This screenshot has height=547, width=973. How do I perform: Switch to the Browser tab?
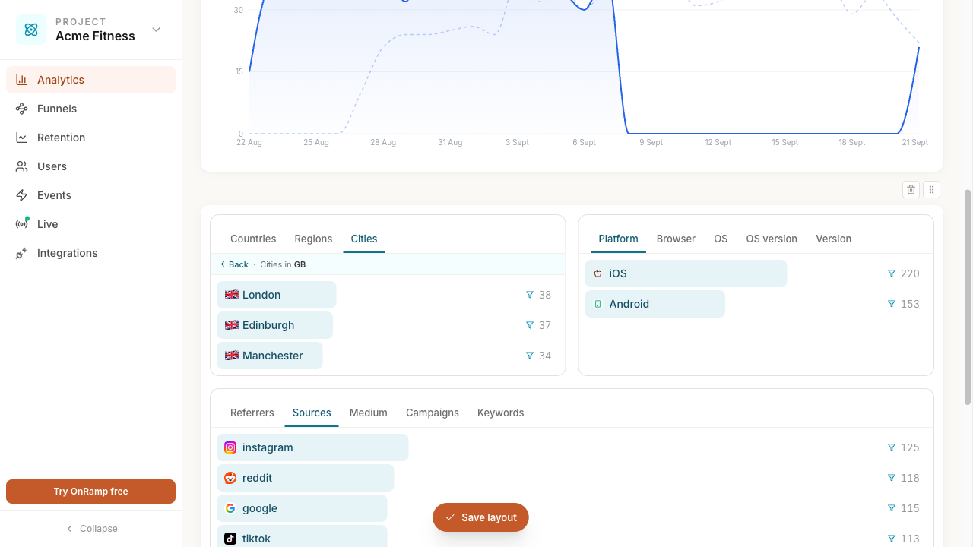tap(676, 239)
